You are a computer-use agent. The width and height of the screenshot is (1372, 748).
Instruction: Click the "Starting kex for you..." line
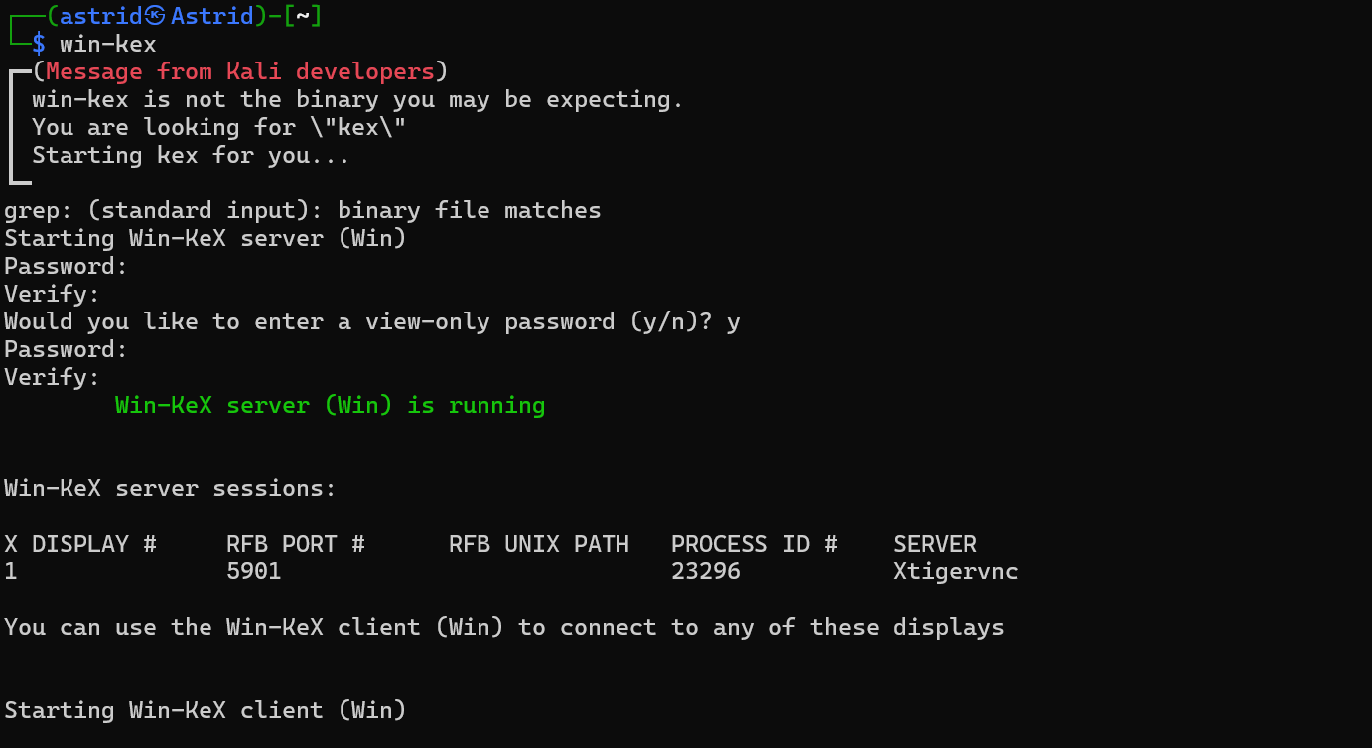point(191,155)
